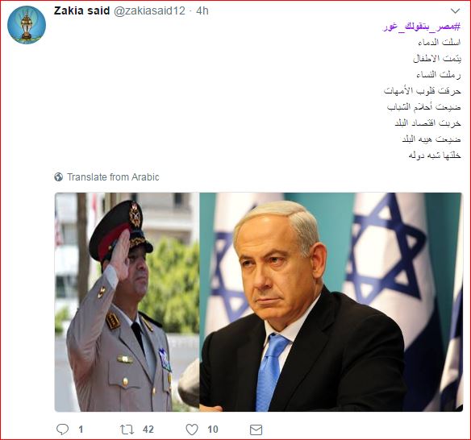Click the tweet text line اسلت الدماء
471x440 pixels.
(440, 43)
